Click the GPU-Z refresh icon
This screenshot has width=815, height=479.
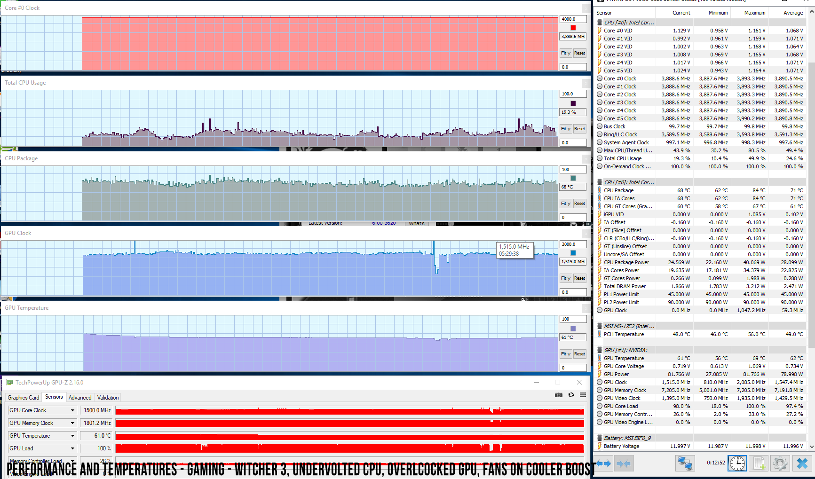(x=571, y=395)
